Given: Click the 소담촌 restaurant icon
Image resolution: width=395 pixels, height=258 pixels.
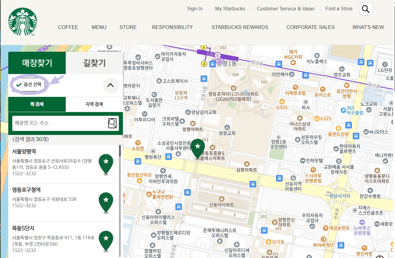Looking at the screenshot, I should click(x=138, y=142).
